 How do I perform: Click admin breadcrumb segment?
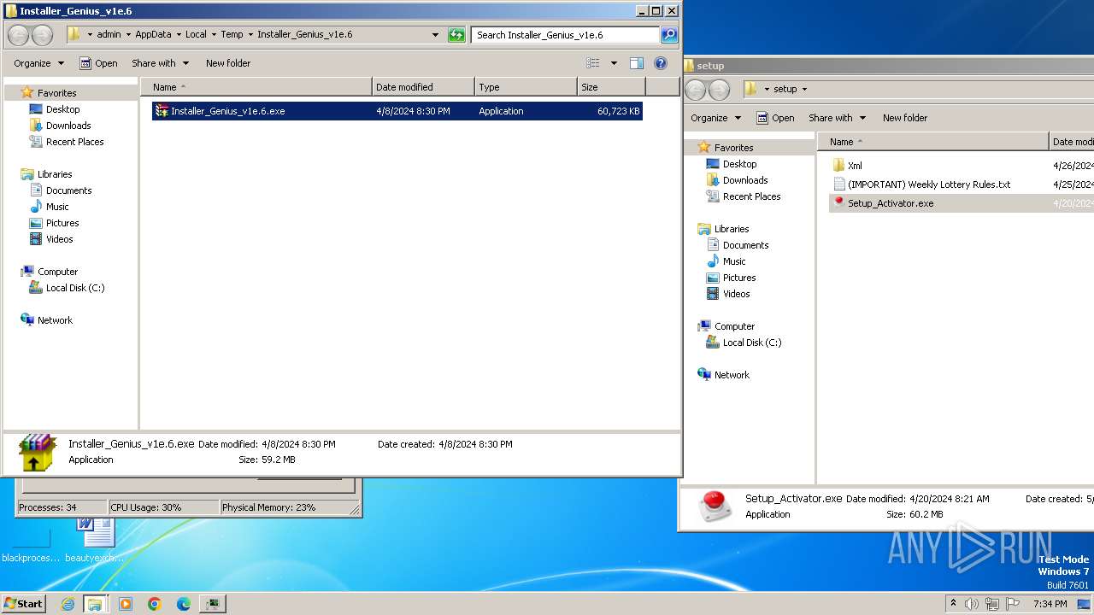click(x=109, y=35)
